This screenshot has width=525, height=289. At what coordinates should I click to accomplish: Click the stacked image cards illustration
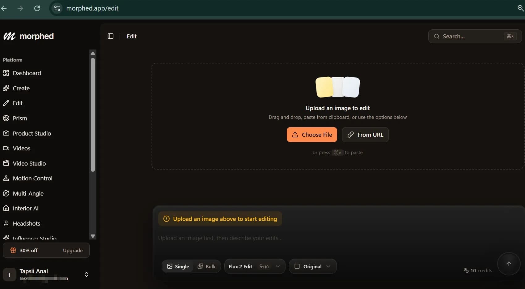(x=338, y=87)
